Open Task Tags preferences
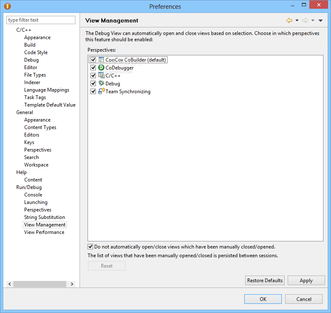The width and height of the screenshot is (331, 313). click(35, 97)
